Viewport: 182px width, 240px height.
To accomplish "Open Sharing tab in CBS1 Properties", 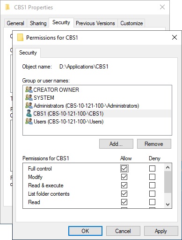I will pyautogui.click(x=38, y=23).
